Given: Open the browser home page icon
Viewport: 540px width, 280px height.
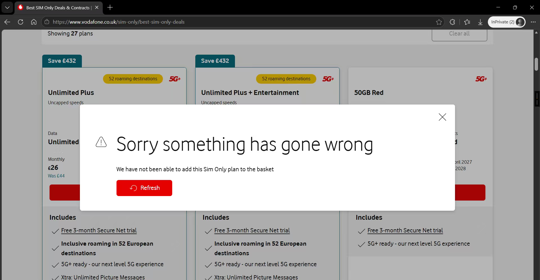Looking at the screenshot, I should coord(34,22).
